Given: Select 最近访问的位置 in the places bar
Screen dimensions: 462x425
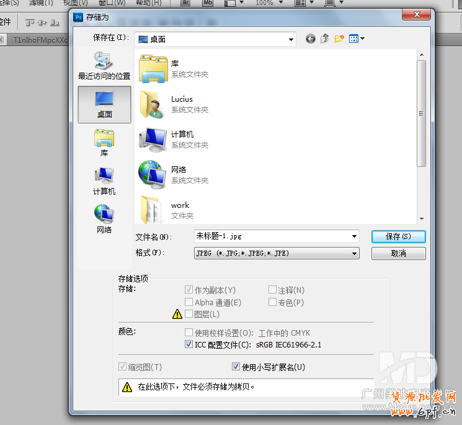Looking at the screenshot, I should tap(104, 66).
